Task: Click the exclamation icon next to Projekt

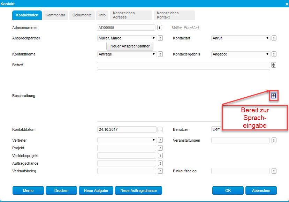Action: click(160, 148)
